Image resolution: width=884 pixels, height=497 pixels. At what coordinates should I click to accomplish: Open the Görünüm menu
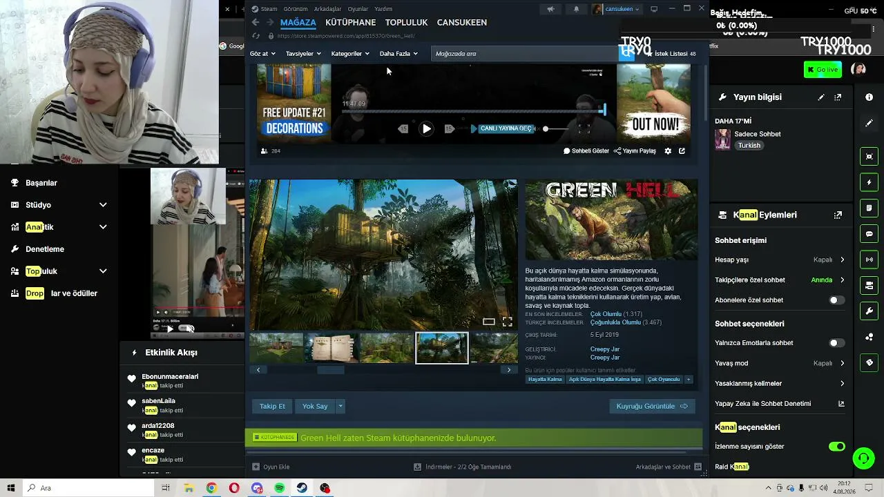pyautogui.click(x=296, y=9)
